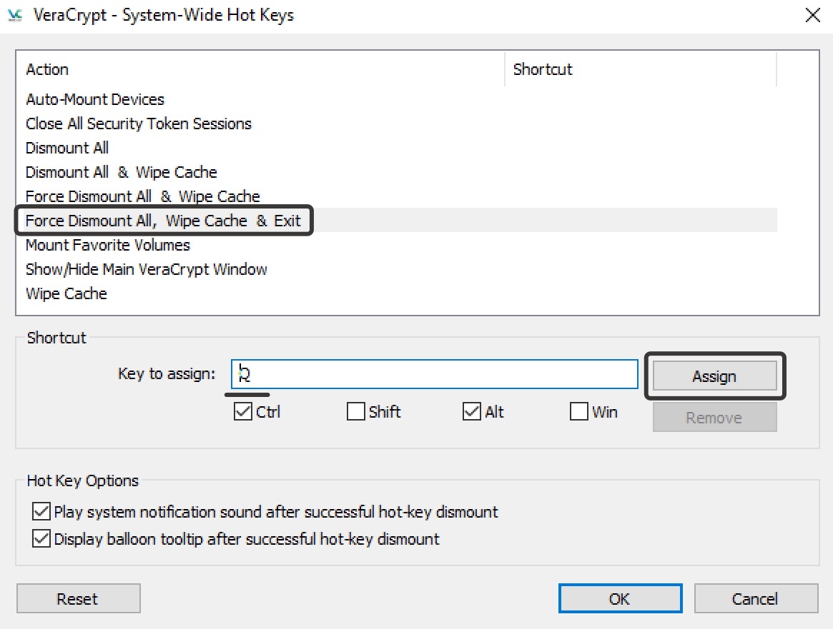The image size is (833, 629).
Task: Click the VeraCrypt title bar icon
Action: click(x=15, y=15)
